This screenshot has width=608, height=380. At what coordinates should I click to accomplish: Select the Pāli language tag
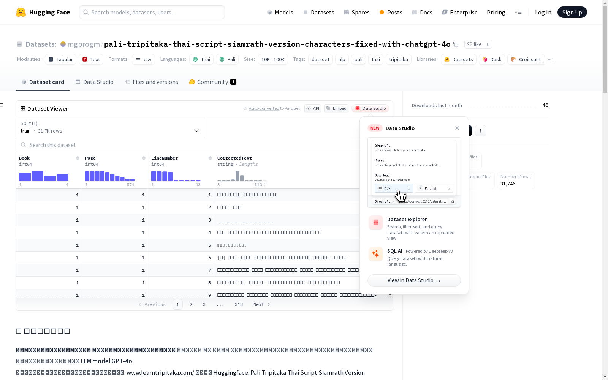point(227,59)
